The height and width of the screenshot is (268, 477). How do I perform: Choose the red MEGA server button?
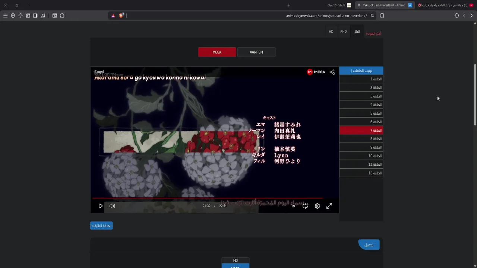(217, 52)
